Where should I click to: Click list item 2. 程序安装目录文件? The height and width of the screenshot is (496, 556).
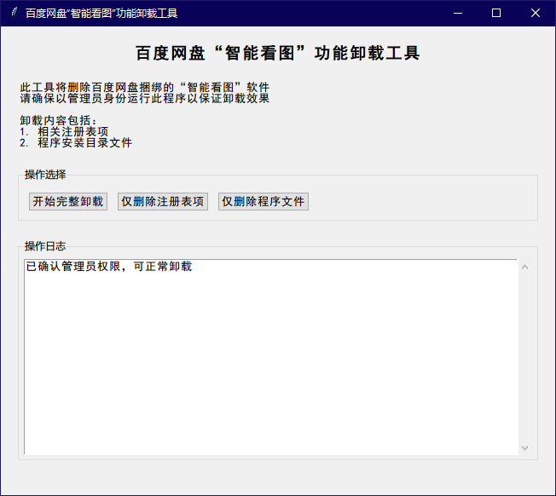pyautogui.click(x=76, y=142)
